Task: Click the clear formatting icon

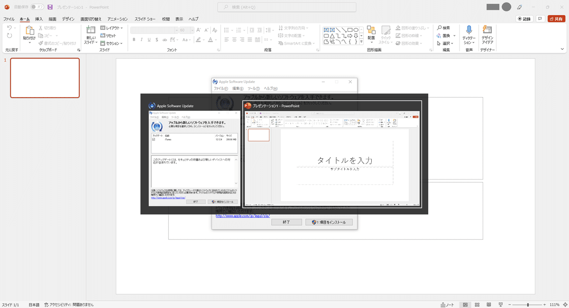Action: (x=214, y=30)
